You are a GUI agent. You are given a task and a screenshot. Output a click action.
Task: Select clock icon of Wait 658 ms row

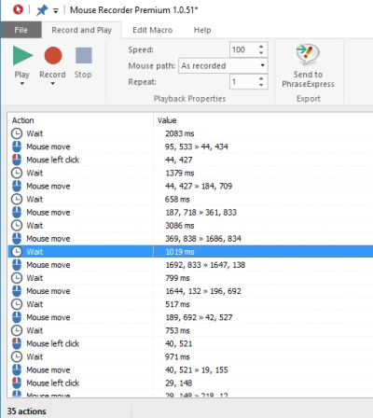[17, 199]
